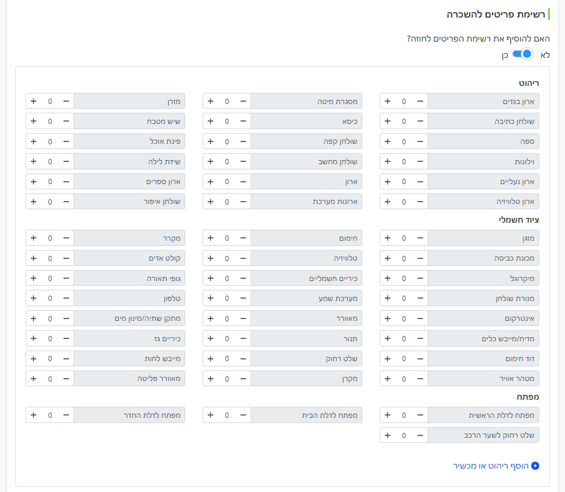Click quantity field for כיסא
The image size is (565, 492).
point(227,121)
